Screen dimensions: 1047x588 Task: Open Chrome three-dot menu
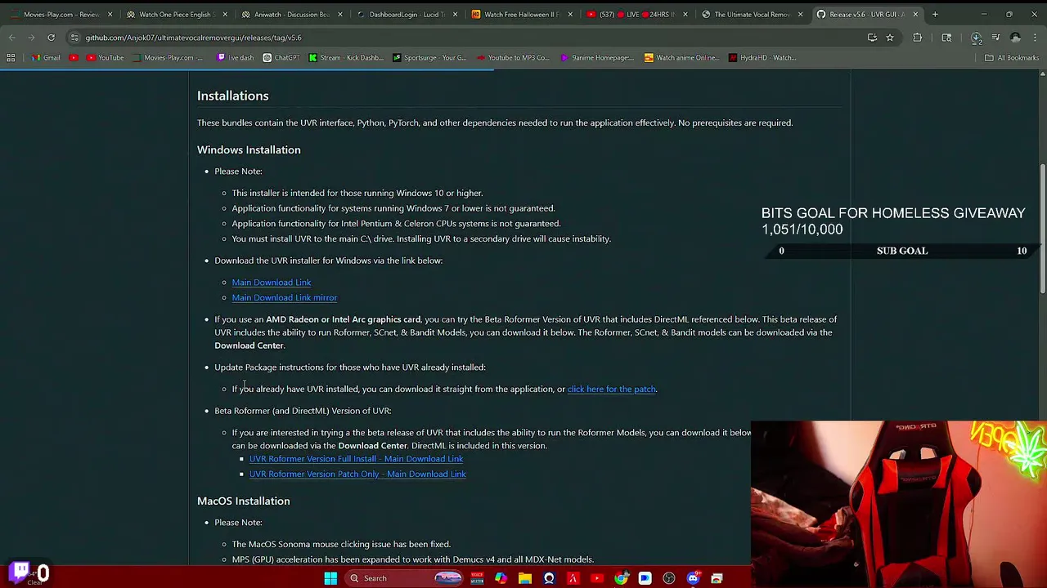click(1035, 38)
